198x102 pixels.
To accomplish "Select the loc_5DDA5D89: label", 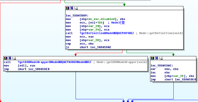I will (x=77, y=16).
